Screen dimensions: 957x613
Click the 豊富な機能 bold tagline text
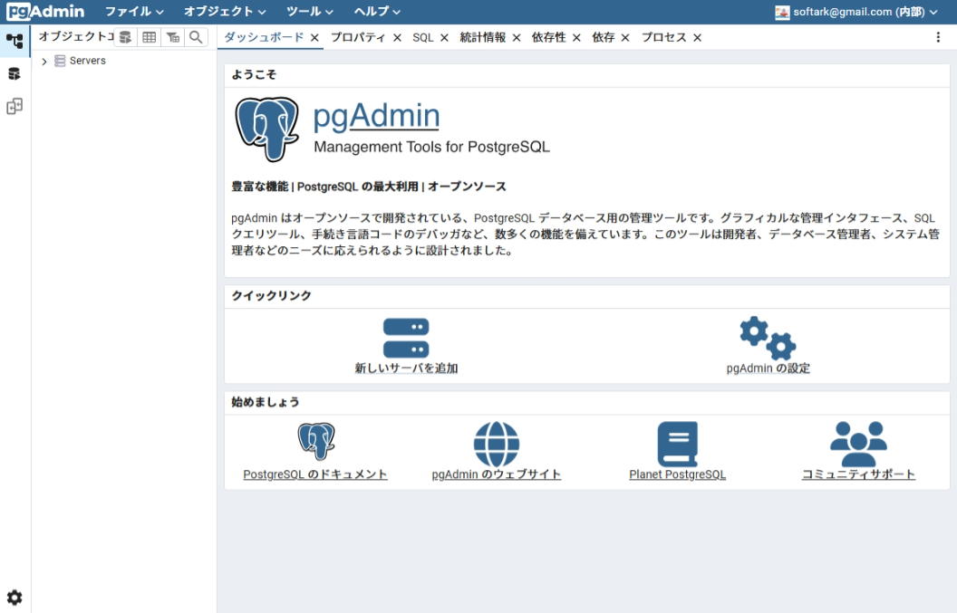pos(369,186)
